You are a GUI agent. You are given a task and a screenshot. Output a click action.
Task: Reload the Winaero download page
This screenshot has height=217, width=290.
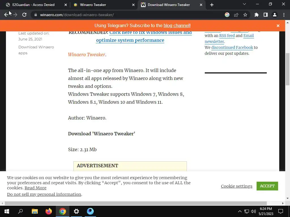[x=24, y=15]
